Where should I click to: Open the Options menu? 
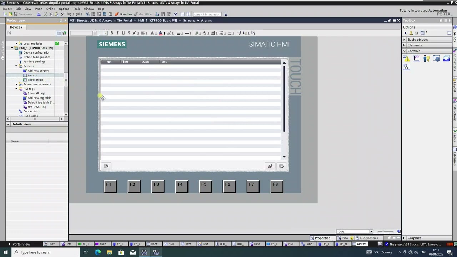tap(64, 9)
